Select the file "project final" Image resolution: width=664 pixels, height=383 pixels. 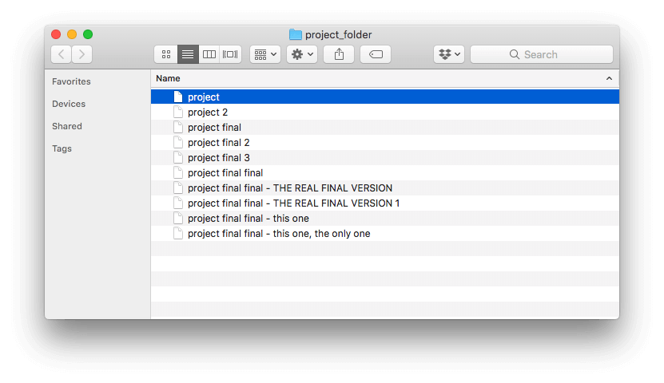(385, 127)
